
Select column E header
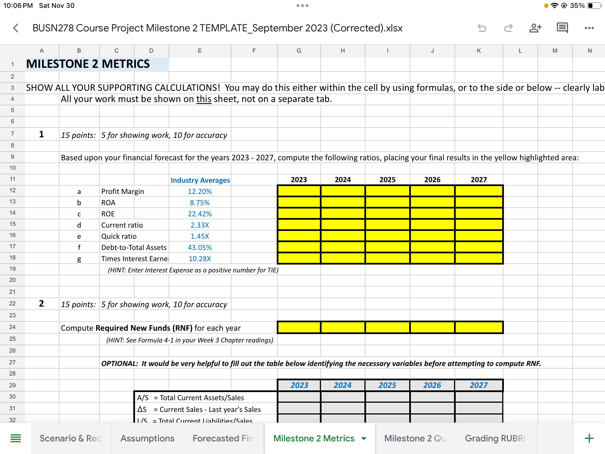[200, 51]
